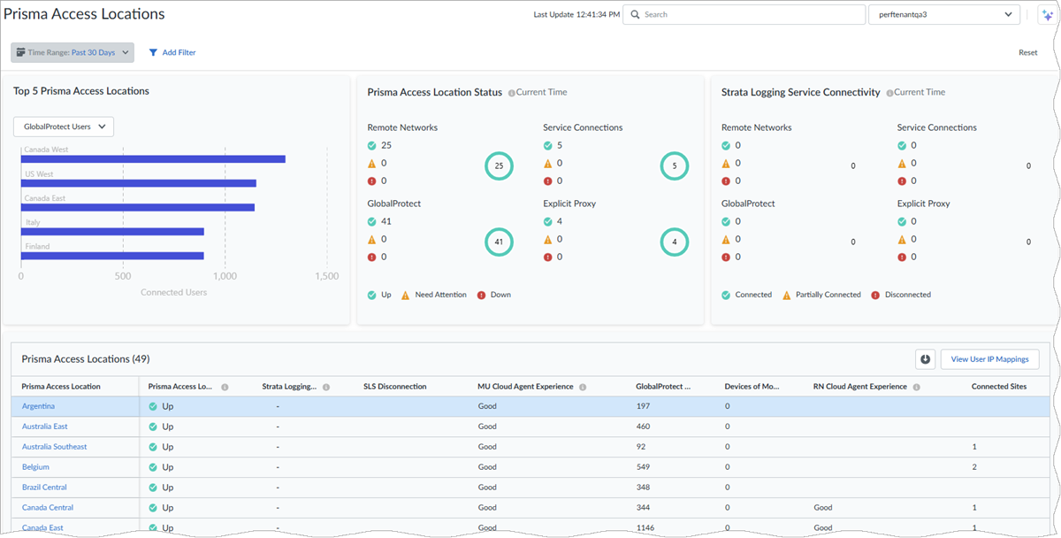The width and height of the screenshot is (1061, 538).
Task: Open the Argentina location link
Action: (38, 406)
